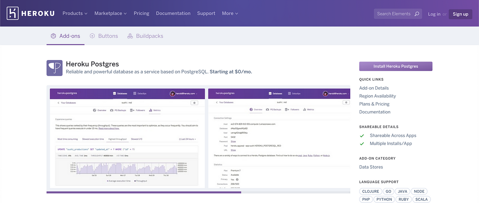Click the Buildpacks tab icon
This screenshot has width=479, height=203.
pyautogui.click(x=130, y=36)
